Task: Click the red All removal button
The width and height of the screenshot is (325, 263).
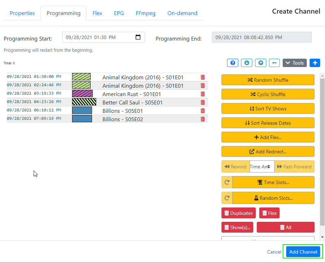Action: (x=285, y=227)
